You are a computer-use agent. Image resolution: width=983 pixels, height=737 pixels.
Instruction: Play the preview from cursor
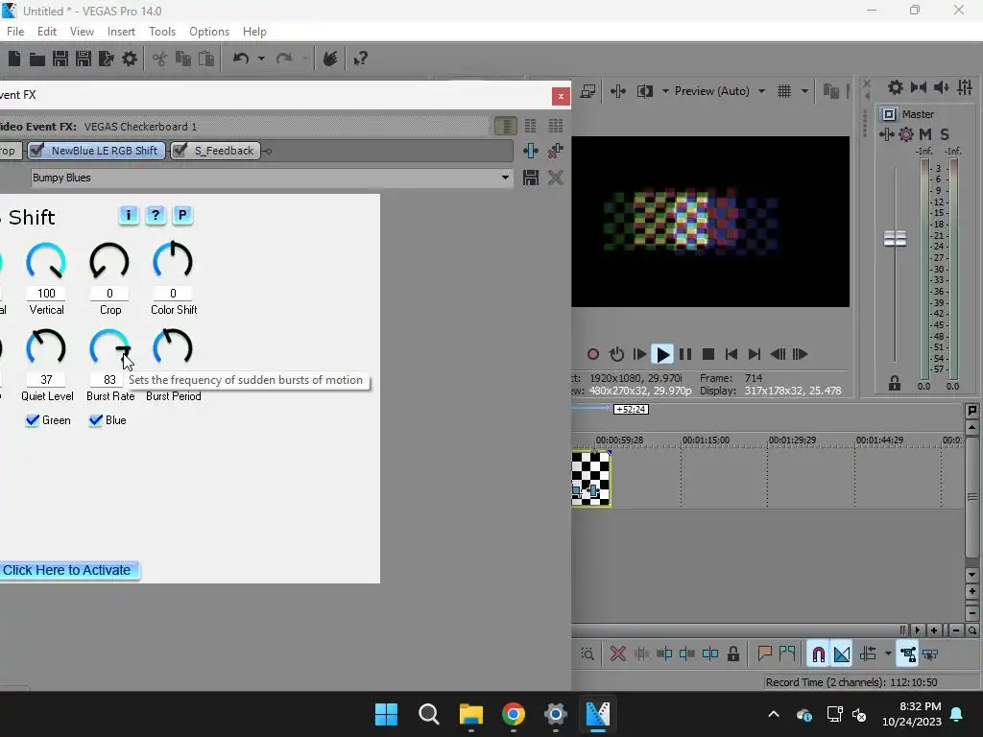(662, 354)
